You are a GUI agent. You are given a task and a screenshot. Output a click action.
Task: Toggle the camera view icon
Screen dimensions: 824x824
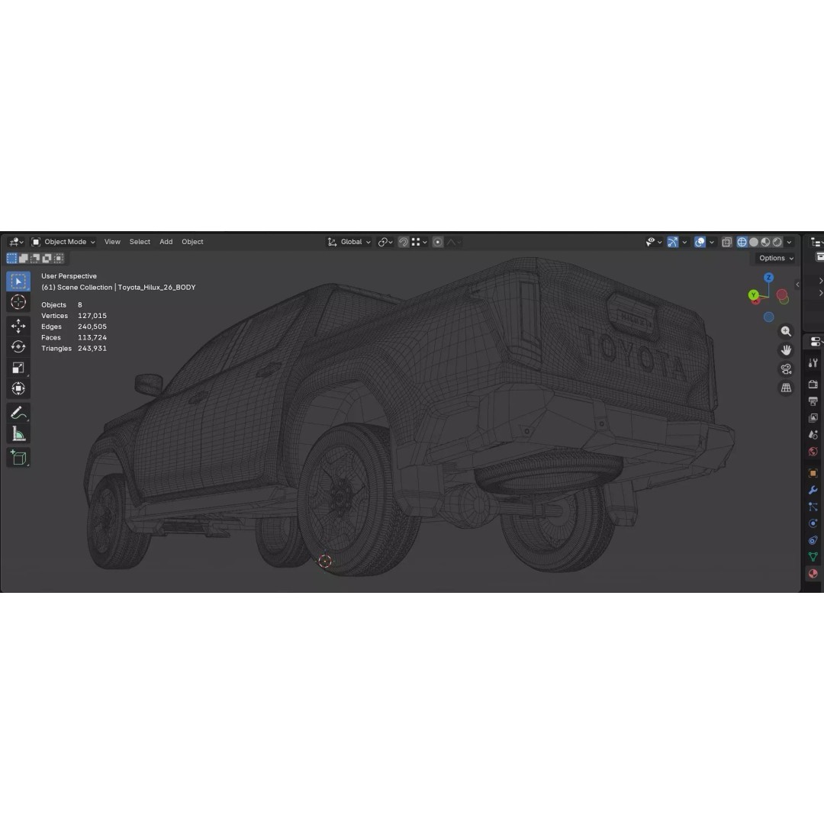click(786, 369)
